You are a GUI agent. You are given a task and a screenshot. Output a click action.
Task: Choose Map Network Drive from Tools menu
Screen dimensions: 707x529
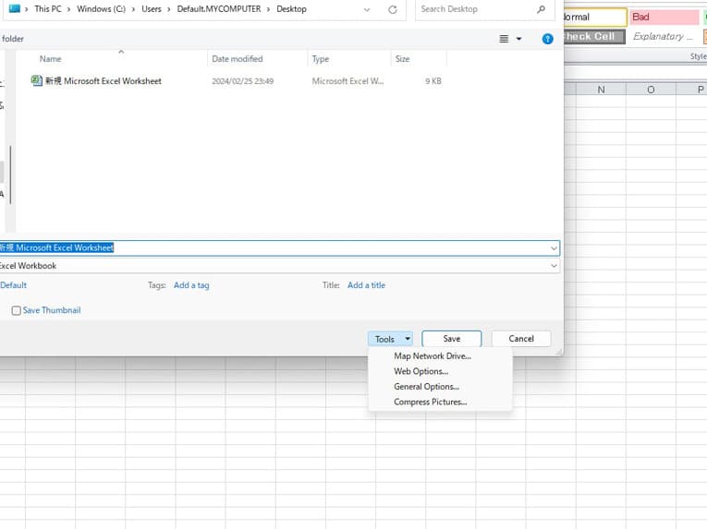pos(432,356)
